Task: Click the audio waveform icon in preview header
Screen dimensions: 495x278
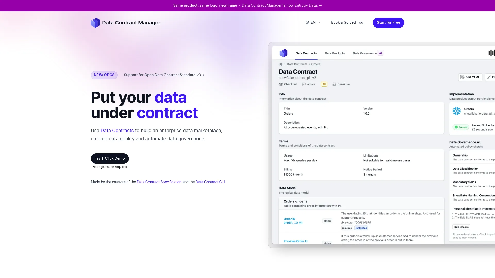Action: coord(491,53)
